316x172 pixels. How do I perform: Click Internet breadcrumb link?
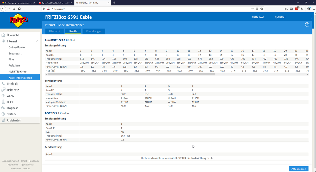50,25
